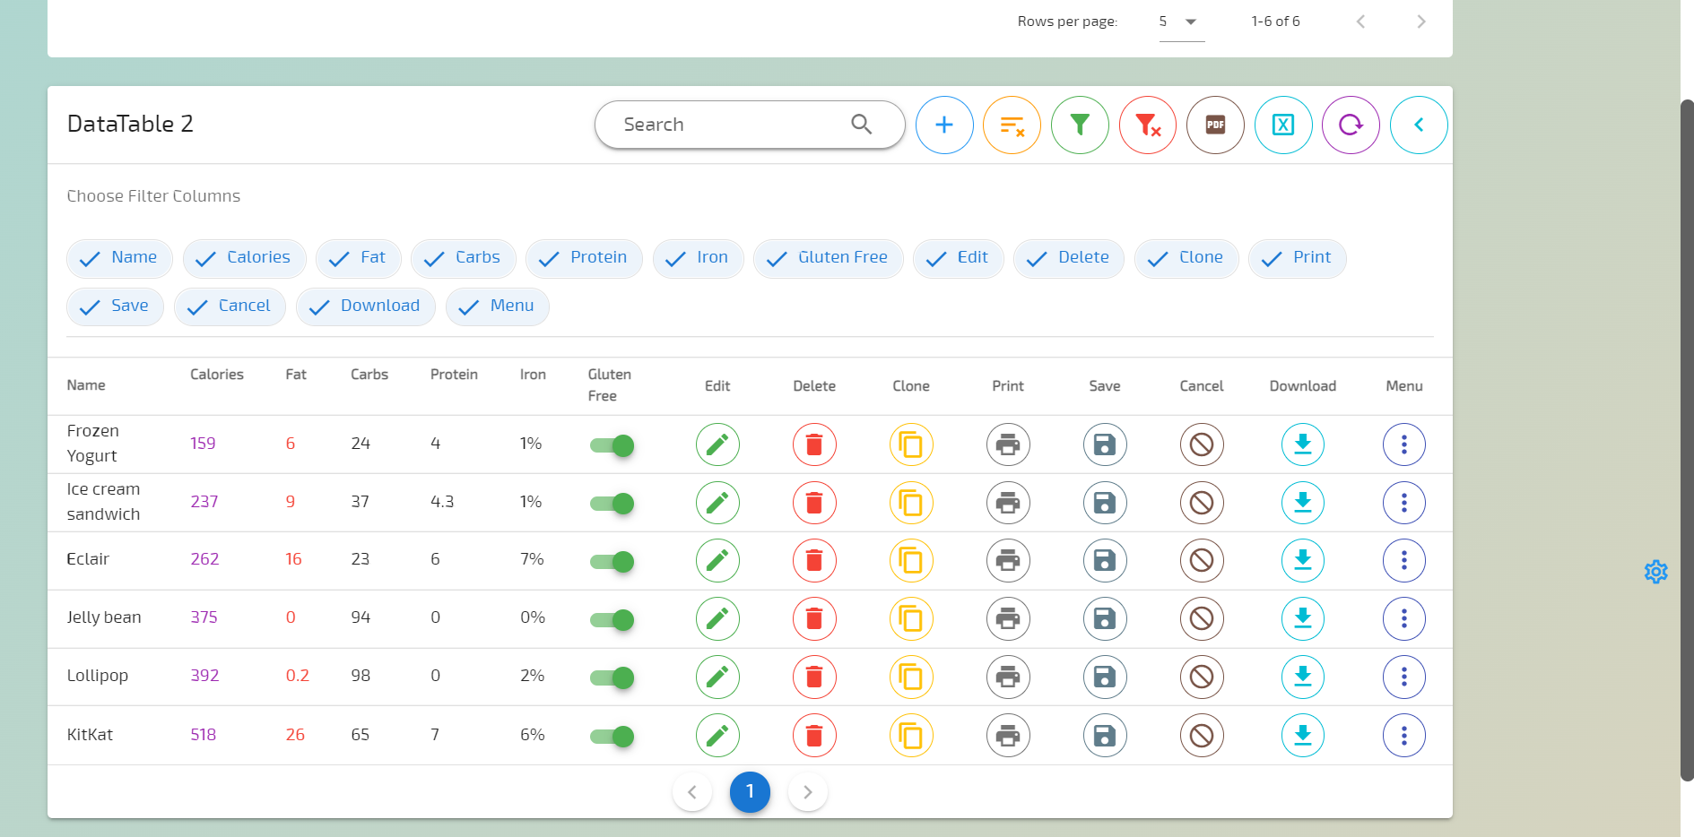The image size is (1694, 837).
Task: Go to next page in DataTable 2 pagination
Action: [x=808, y=792]
